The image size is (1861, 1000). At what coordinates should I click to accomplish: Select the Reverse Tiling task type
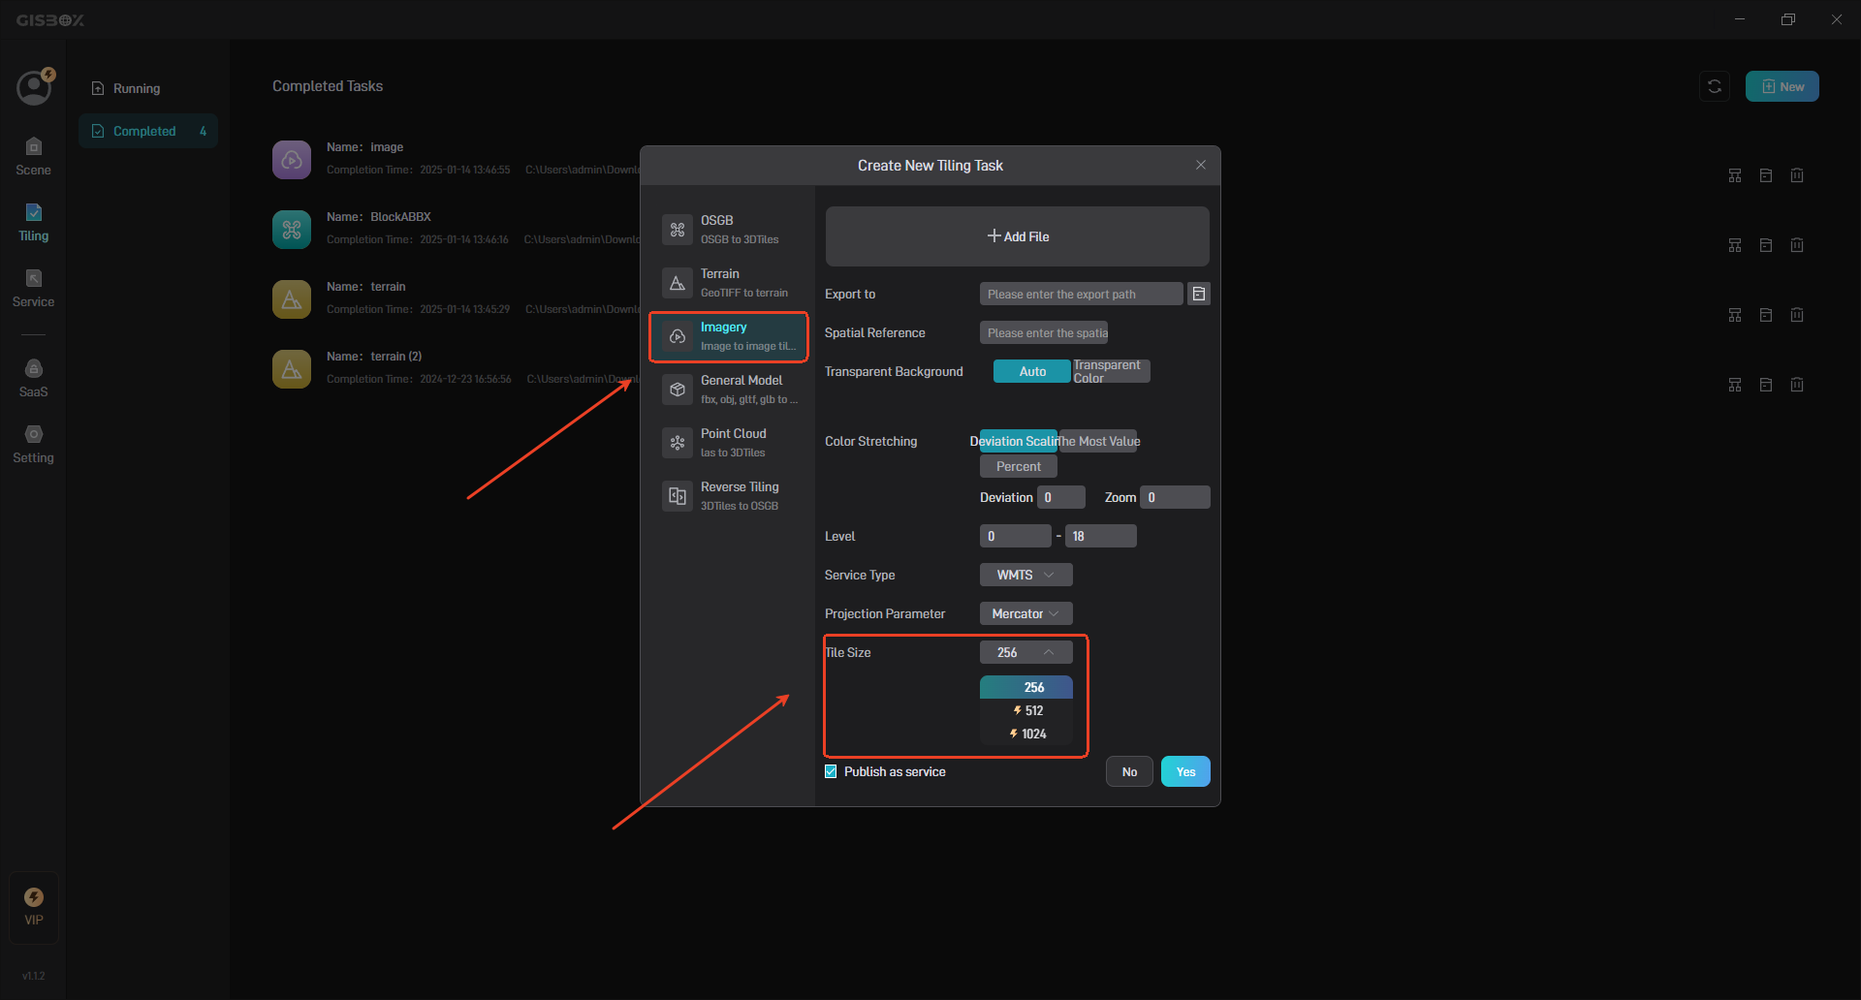729,496
